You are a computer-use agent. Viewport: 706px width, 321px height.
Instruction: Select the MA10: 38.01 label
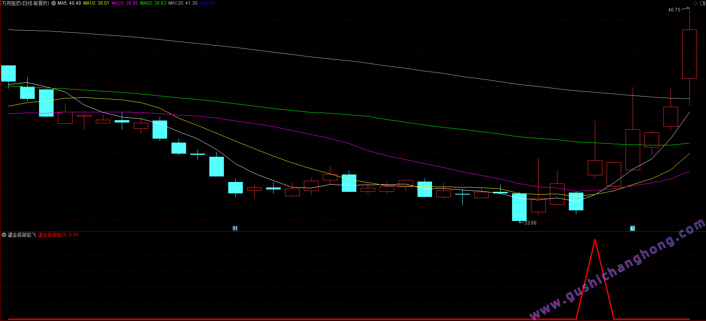click(96, 3)
